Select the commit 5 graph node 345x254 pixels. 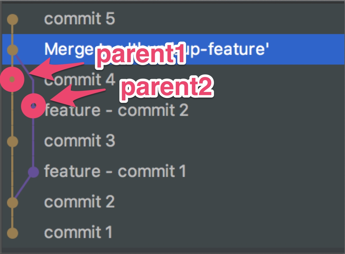(x=12, y=19)
